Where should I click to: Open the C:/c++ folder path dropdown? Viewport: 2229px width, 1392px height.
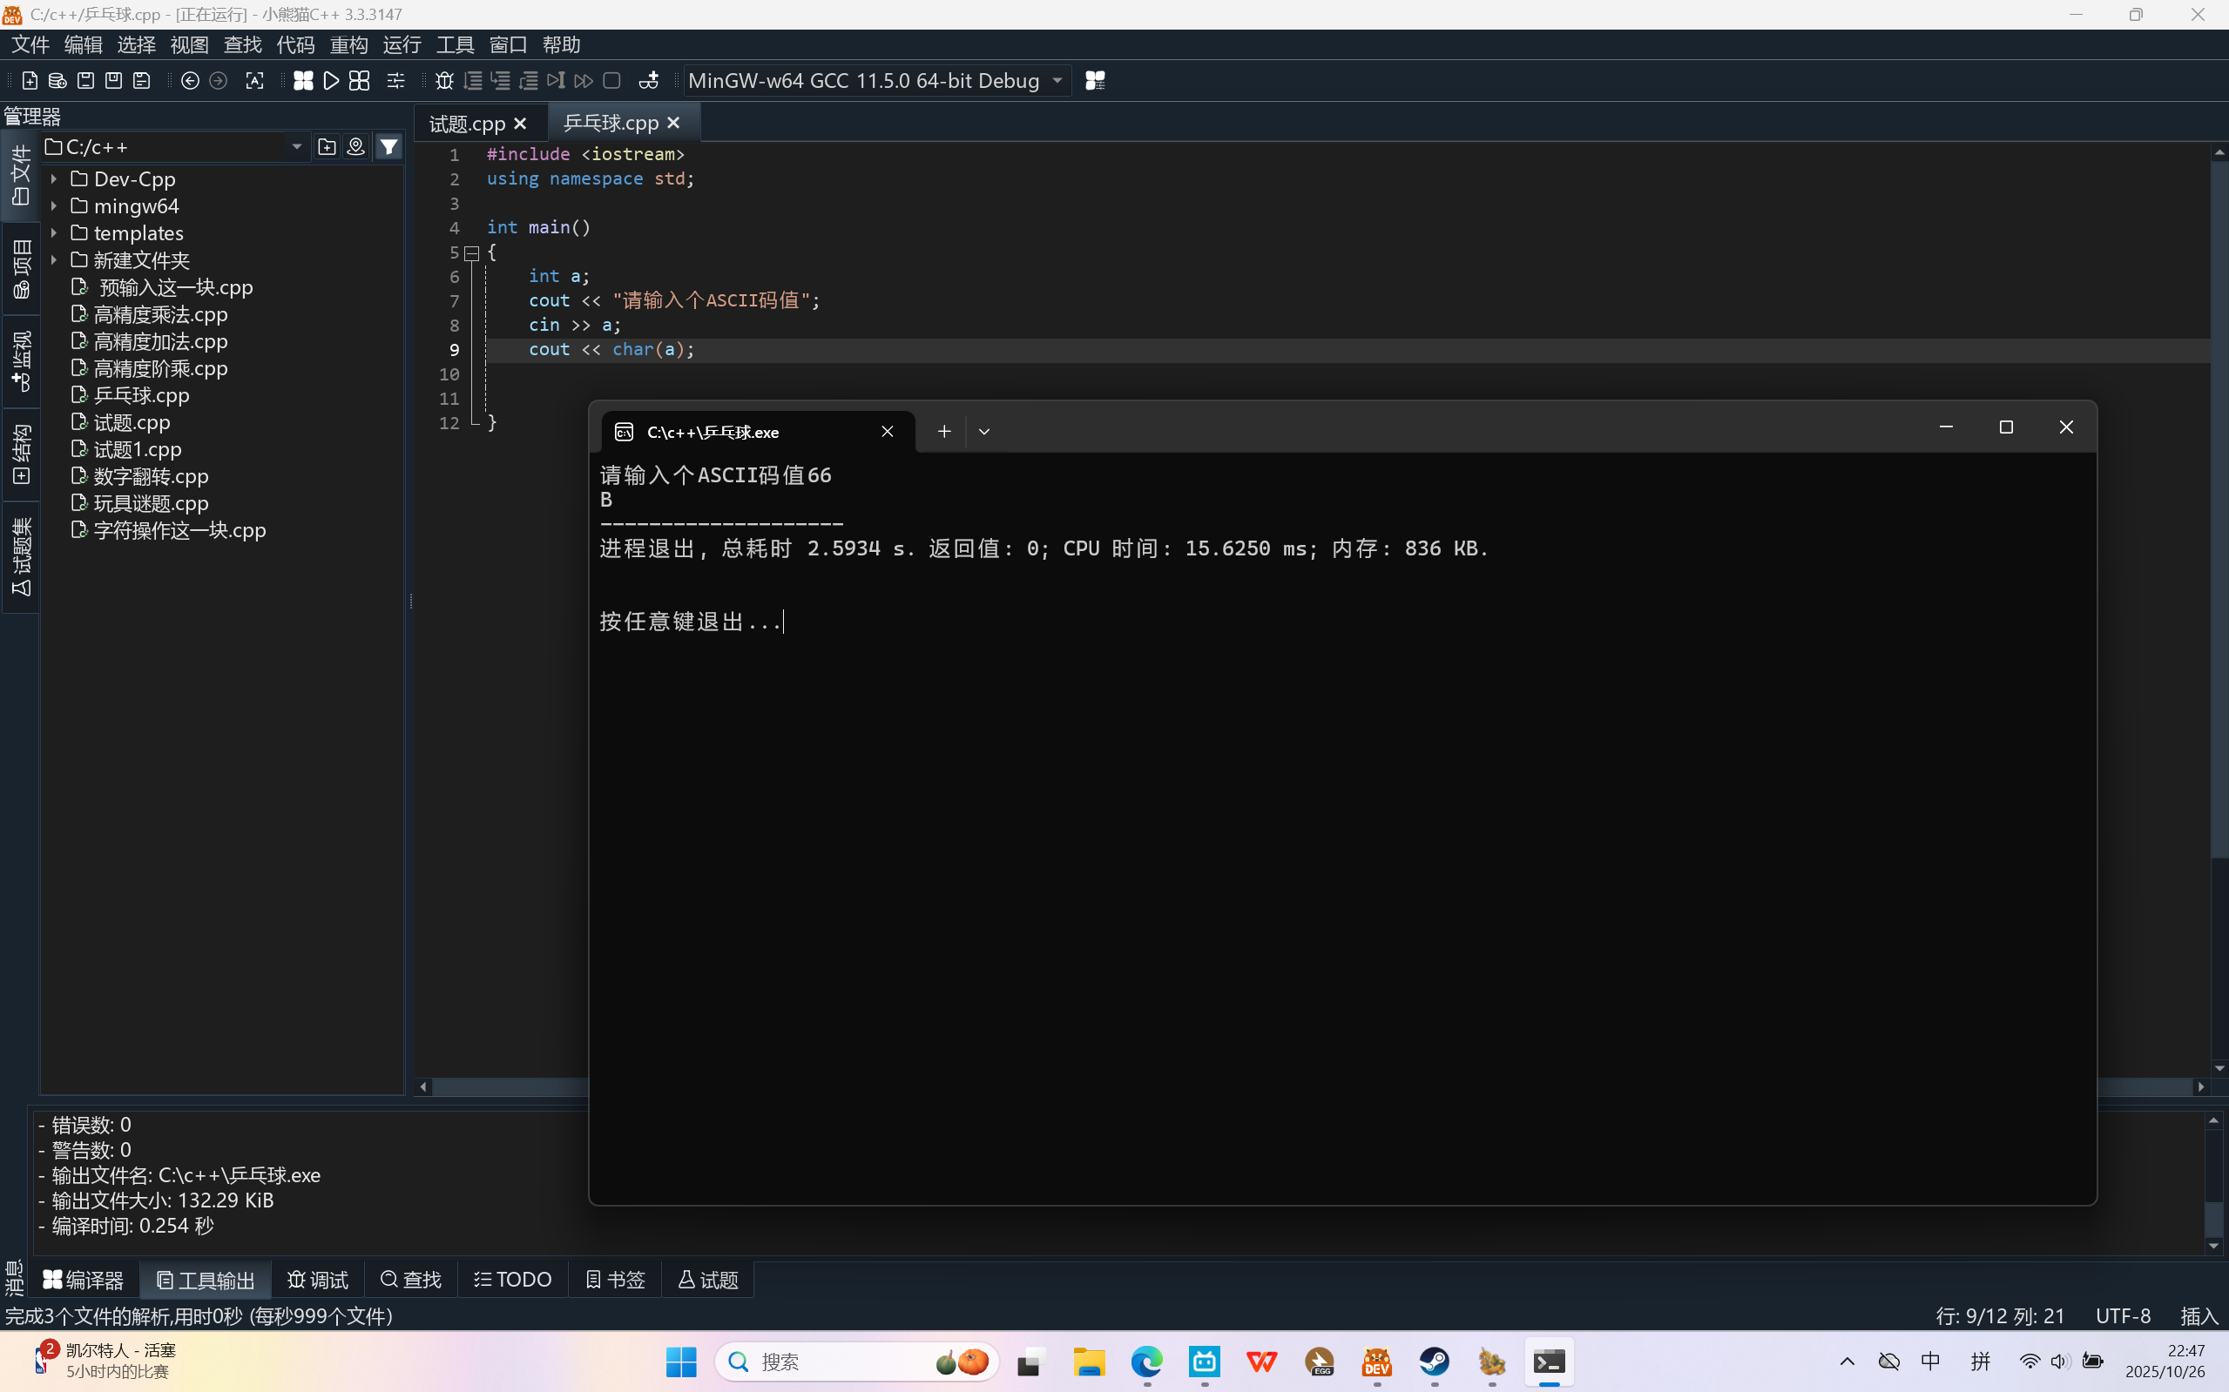point(296,147)
